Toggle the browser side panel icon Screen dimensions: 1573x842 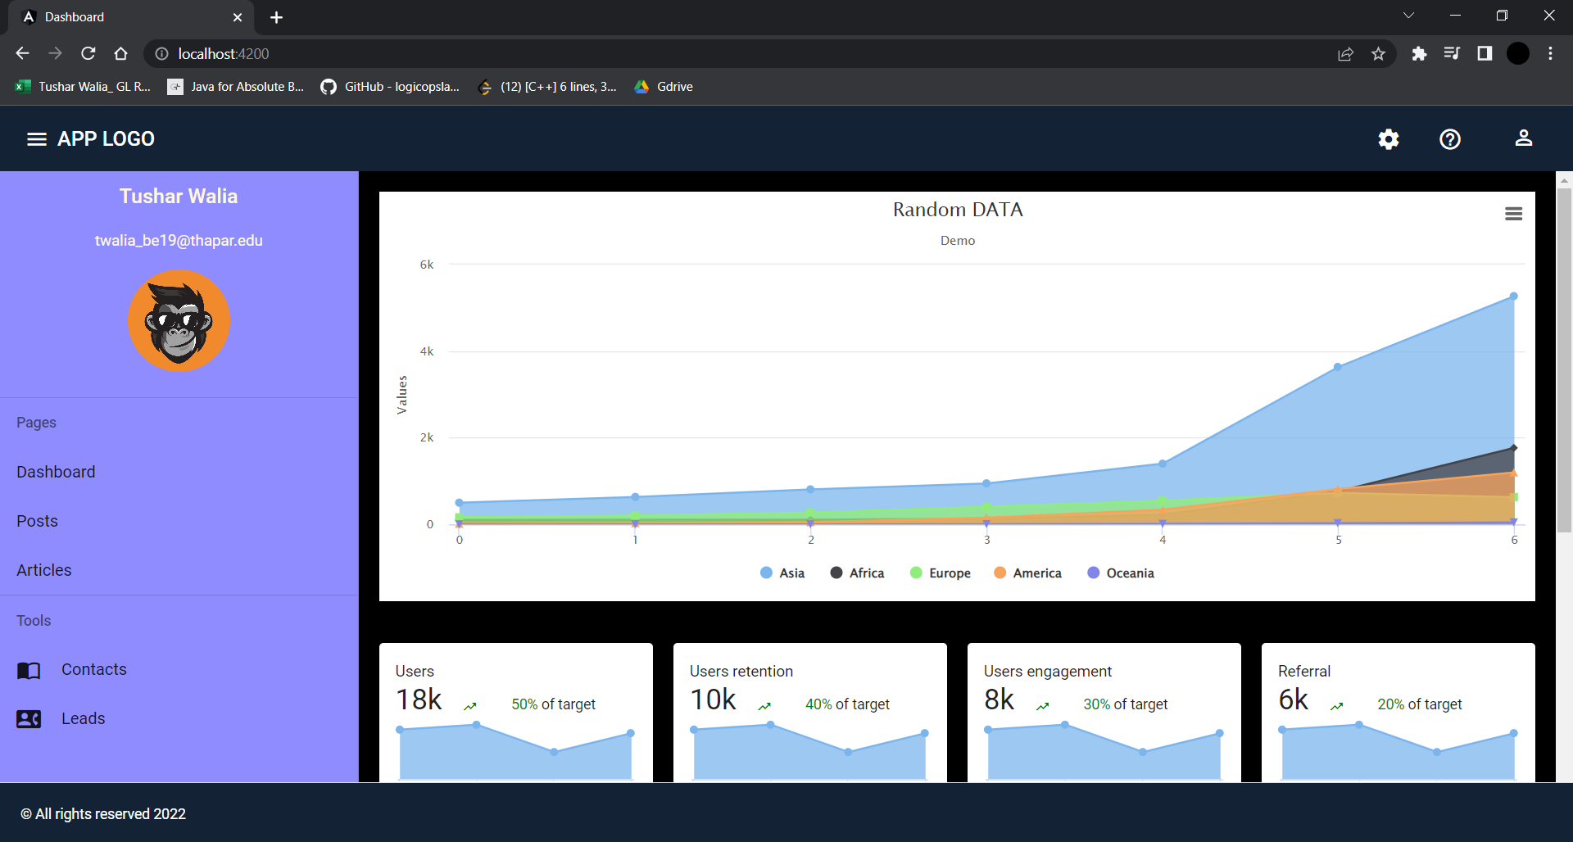(1485, 54)
